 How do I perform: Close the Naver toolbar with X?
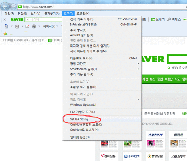coord(5,20)
